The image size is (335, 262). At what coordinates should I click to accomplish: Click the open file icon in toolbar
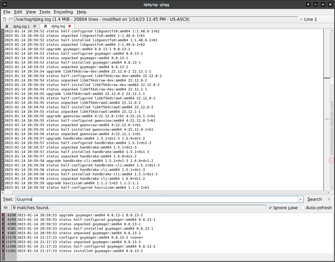(4, 19)
